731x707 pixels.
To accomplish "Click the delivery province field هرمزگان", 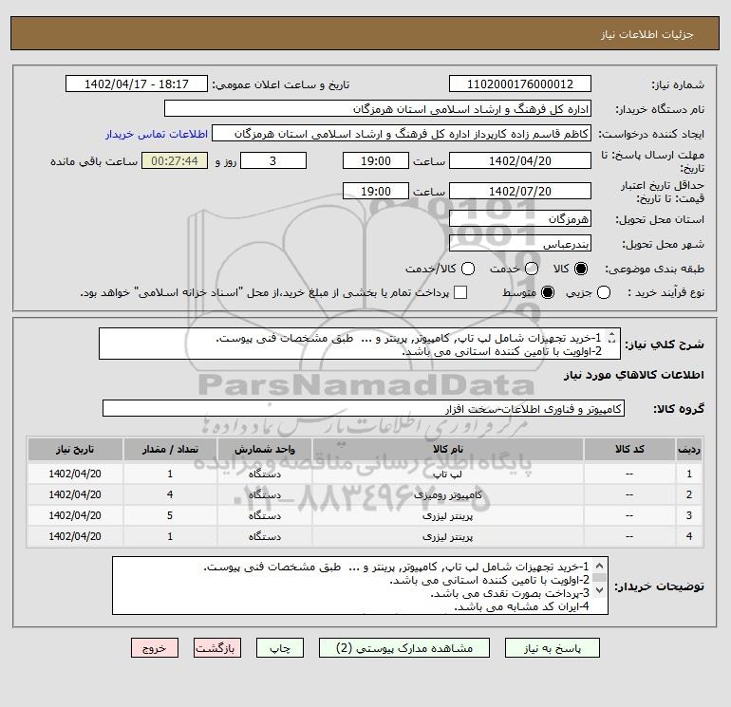I will (520, 219).
